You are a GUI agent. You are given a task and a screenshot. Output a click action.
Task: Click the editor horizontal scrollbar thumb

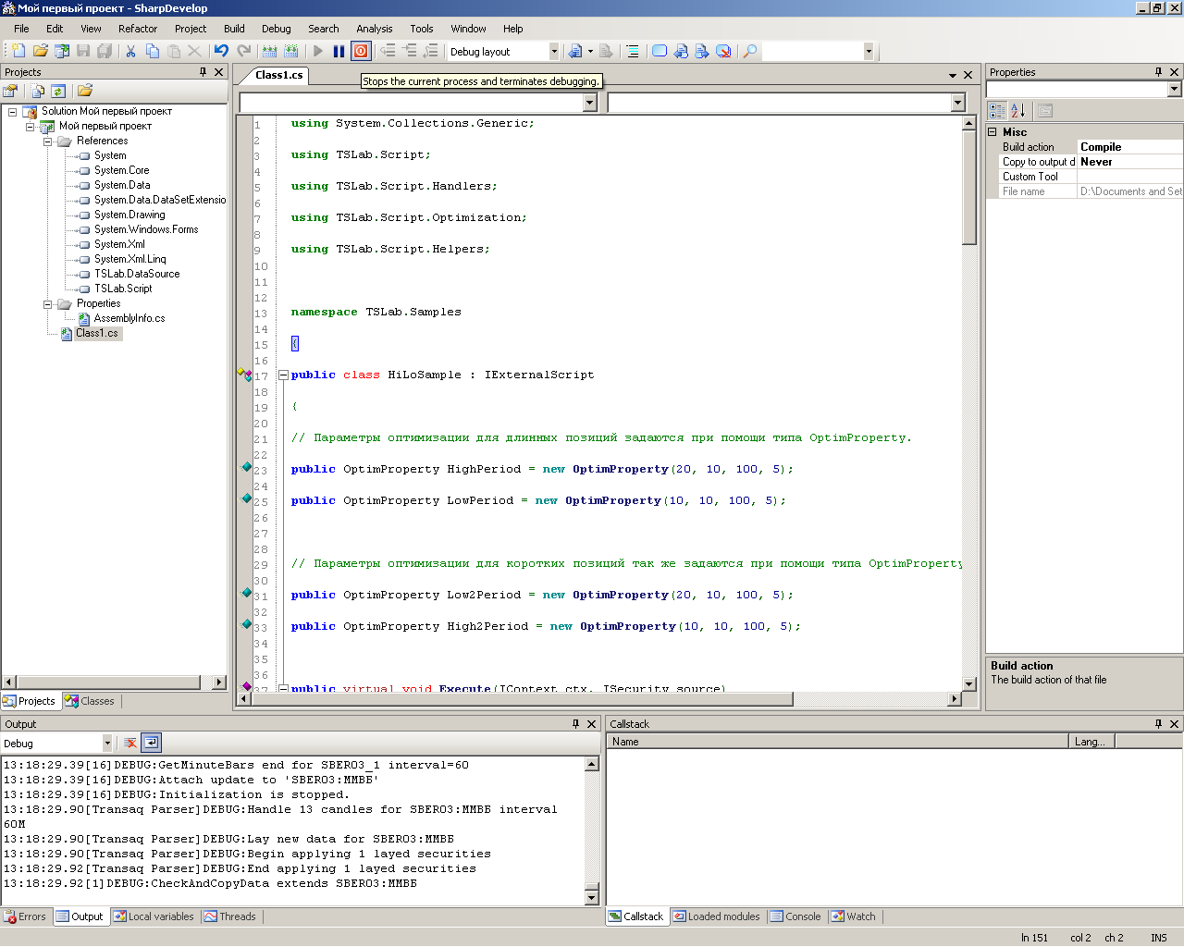click(x=523, y=699)
